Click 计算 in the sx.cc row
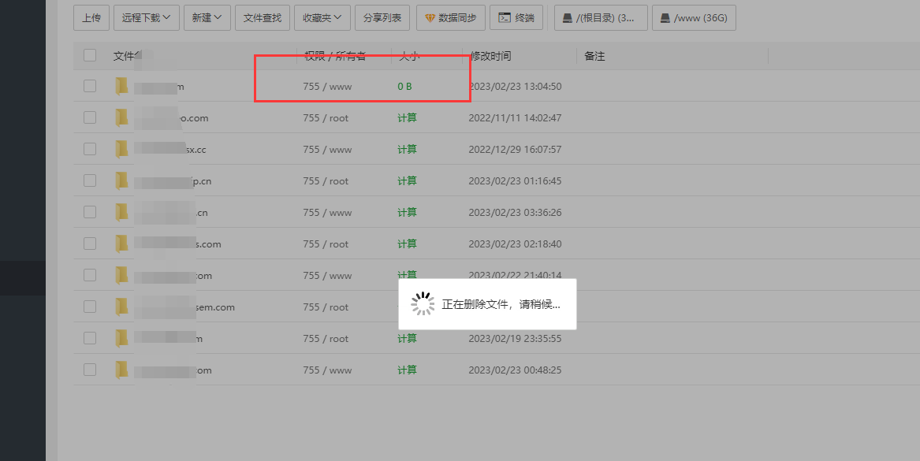The height and width of the screenshot is (461, 920). 408,150
